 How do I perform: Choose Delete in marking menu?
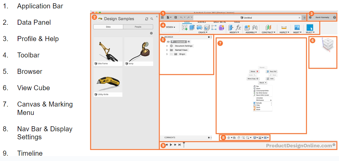coord(254,71)
